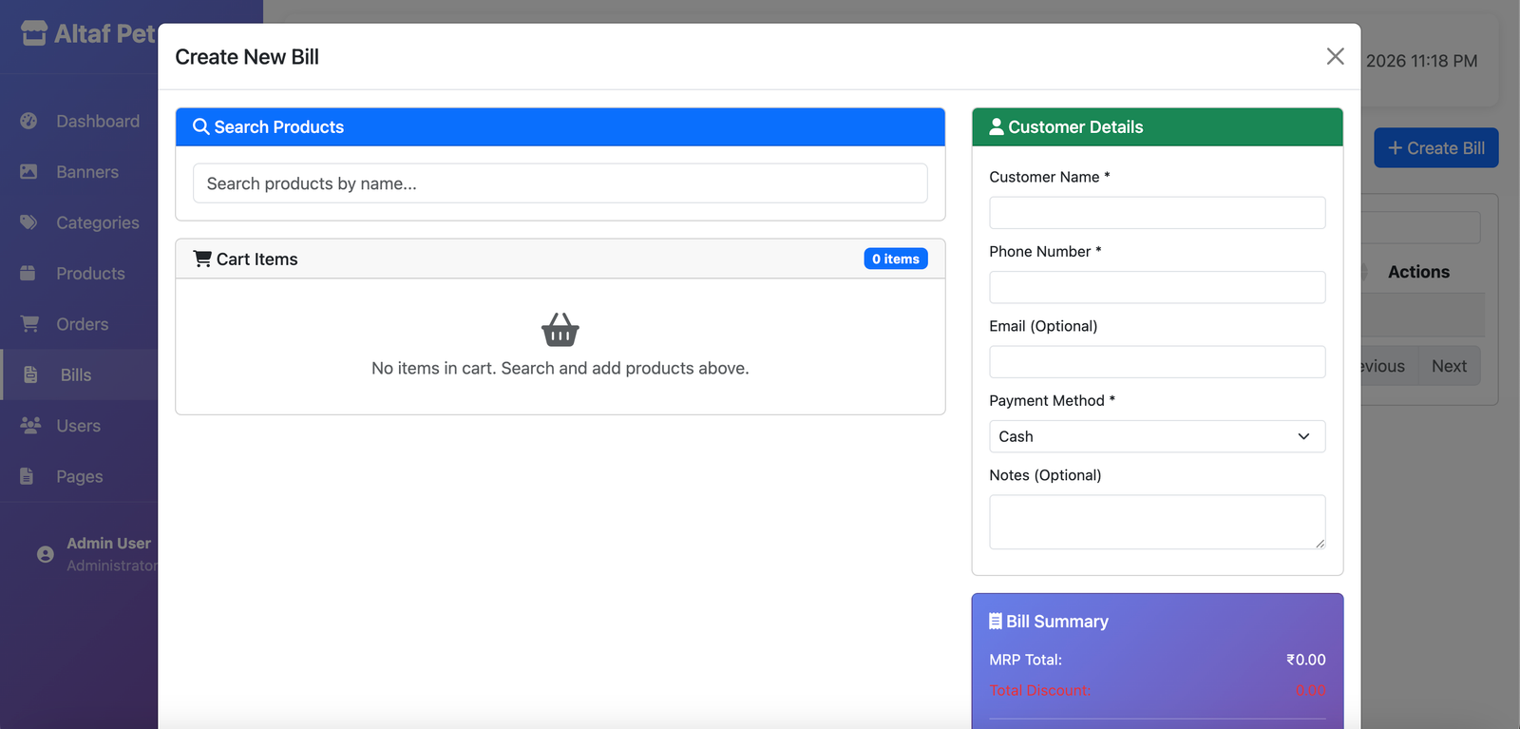The height and width of the screenshot is (729, 1520).
Task: Click the Dashboard gauge icon in sidebar
Action: click(x=28, y=121)
